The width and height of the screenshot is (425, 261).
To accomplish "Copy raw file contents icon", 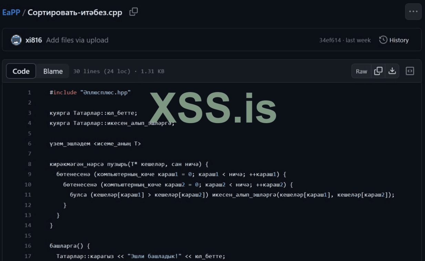I will pyautogui.click(x=378, y=71).
